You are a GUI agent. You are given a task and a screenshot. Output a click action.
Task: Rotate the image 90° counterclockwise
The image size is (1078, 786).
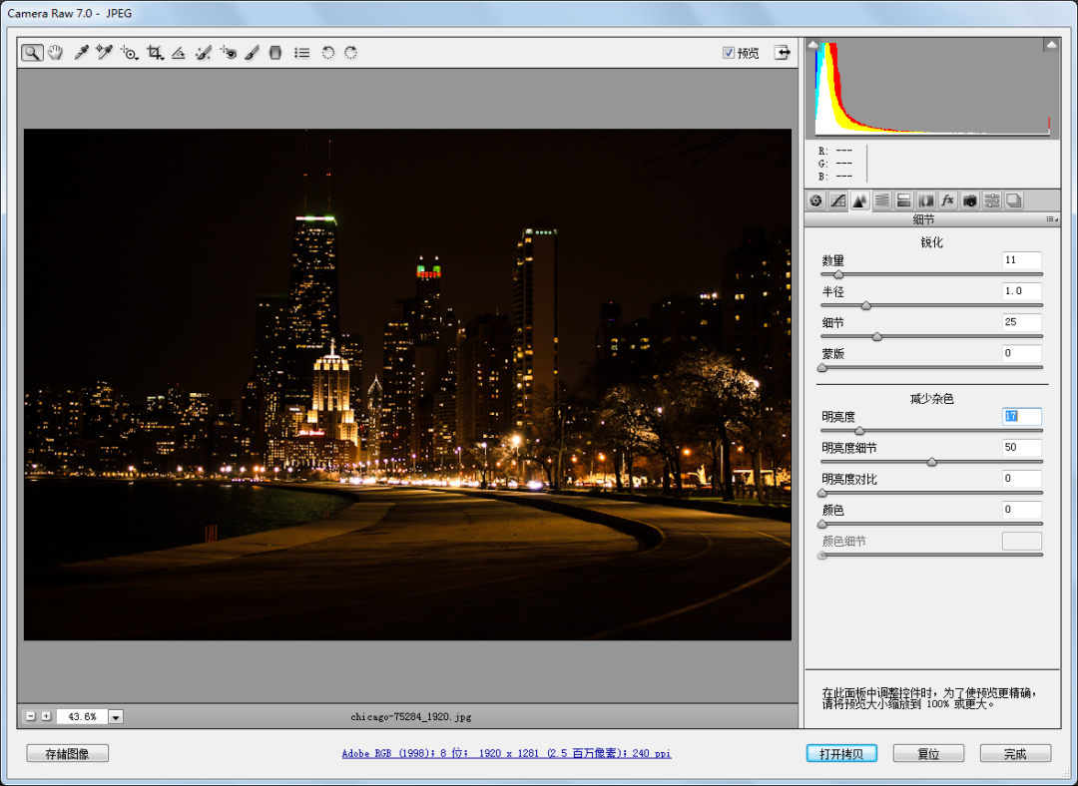[x=328, y=52]
